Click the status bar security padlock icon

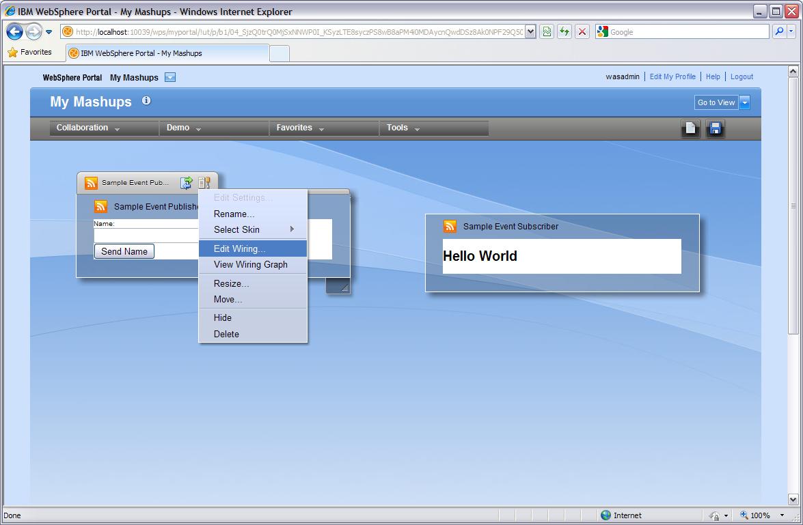tap(715, 515)
